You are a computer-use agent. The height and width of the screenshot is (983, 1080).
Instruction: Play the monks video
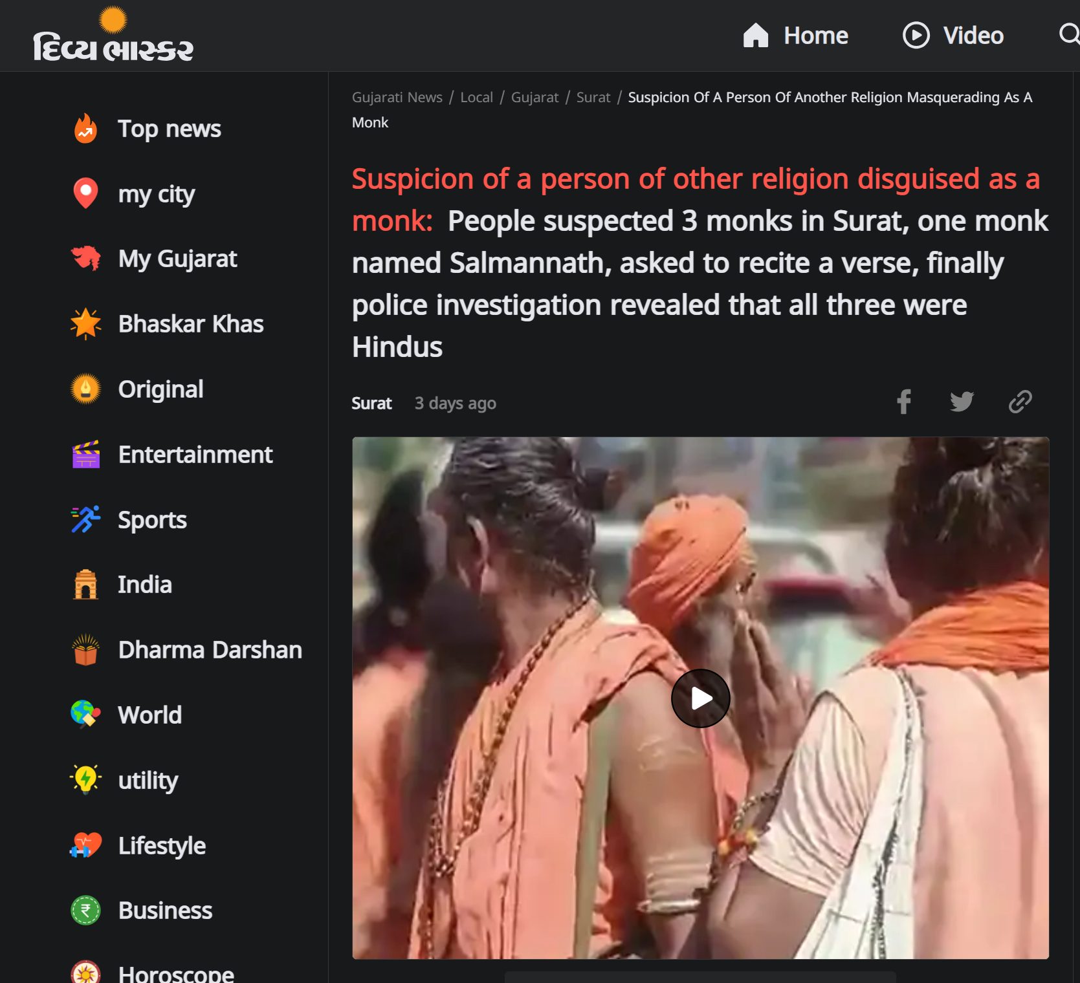point(701,698)
